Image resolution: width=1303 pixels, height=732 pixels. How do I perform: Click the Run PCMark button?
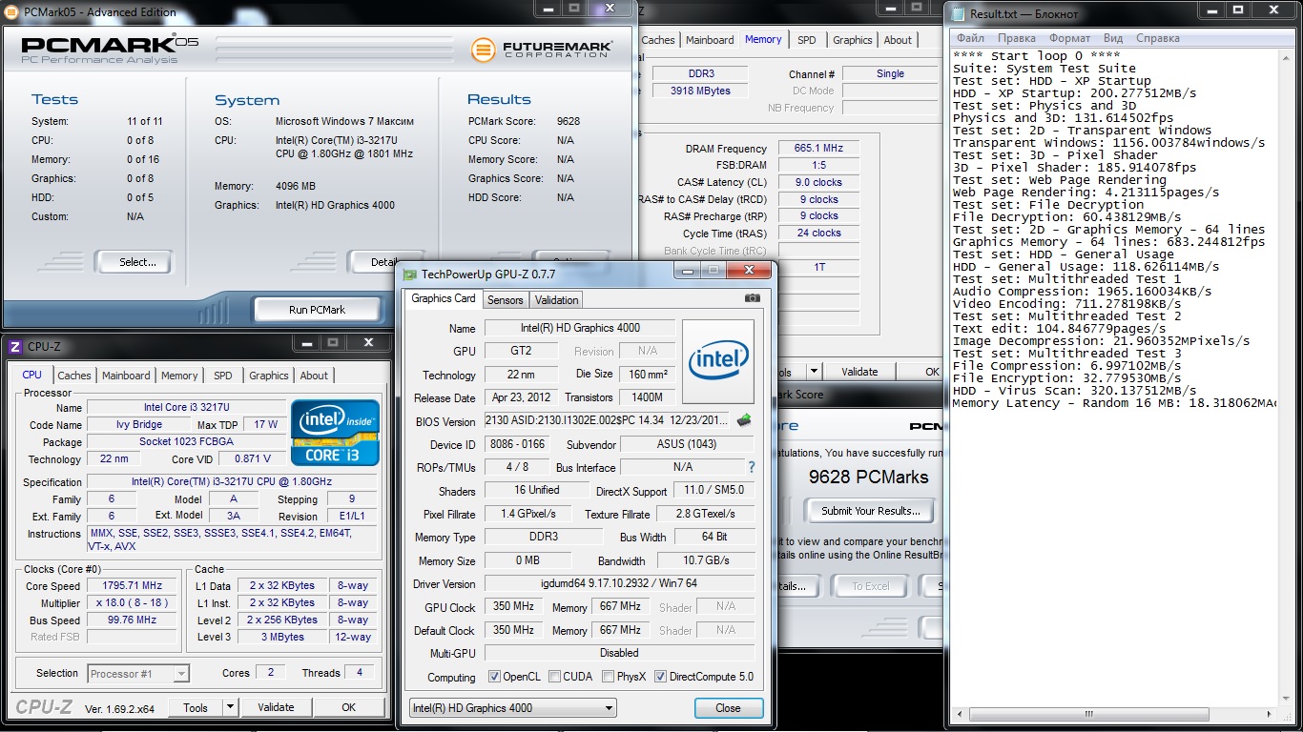(318, 310)
